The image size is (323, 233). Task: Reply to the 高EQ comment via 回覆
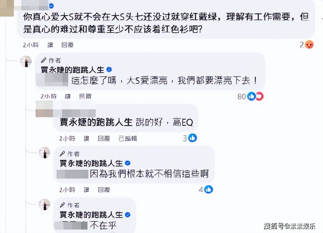(x=104, y=138)
